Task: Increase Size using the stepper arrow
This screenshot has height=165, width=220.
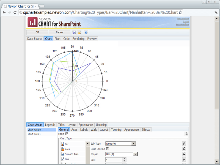Action: (x=124, y=158)
